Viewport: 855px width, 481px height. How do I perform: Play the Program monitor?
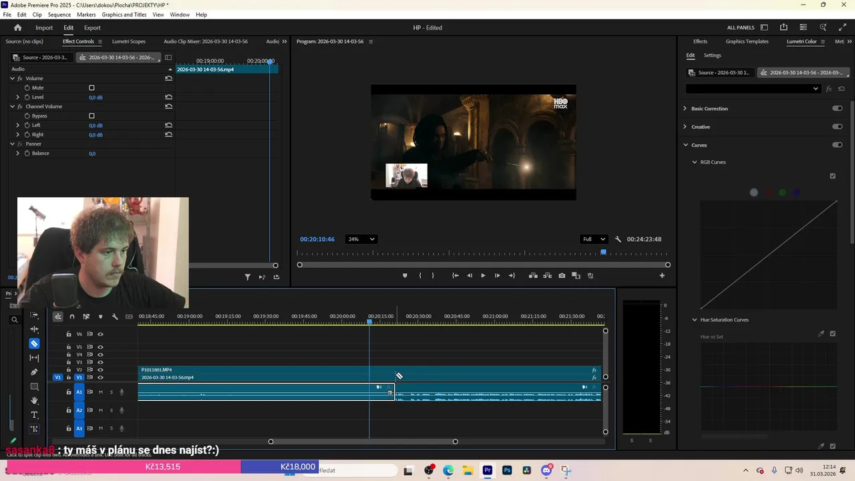tap(483, 275)
